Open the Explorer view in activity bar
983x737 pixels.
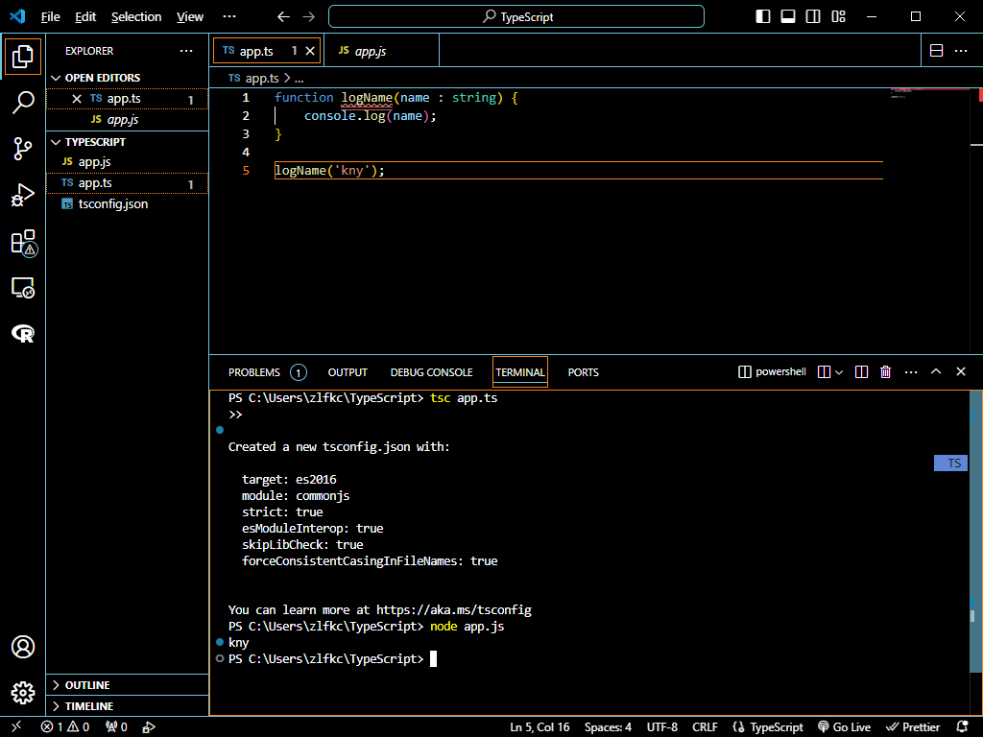pyautogui.click(x=23, y=57)
